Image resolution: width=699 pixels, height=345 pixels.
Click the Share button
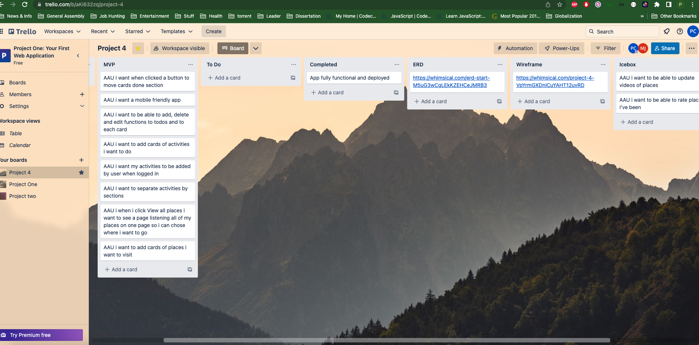[665, 48]
